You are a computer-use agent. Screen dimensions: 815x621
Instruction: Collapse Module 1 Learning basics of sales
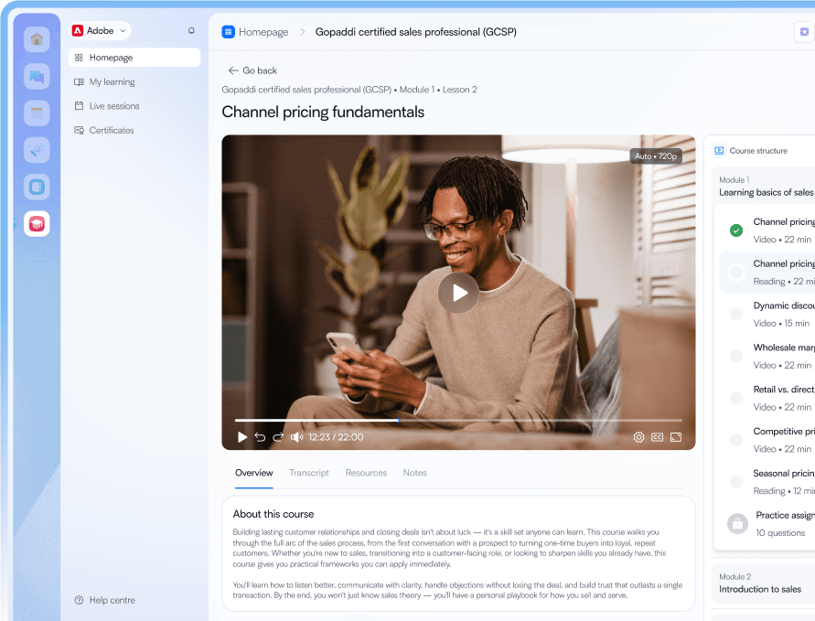(x=766, y=187)
